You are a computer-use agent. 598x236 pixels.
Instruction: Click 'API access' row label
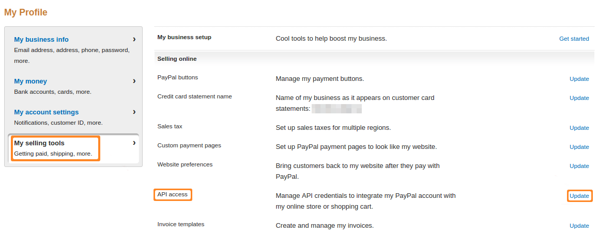173,195
